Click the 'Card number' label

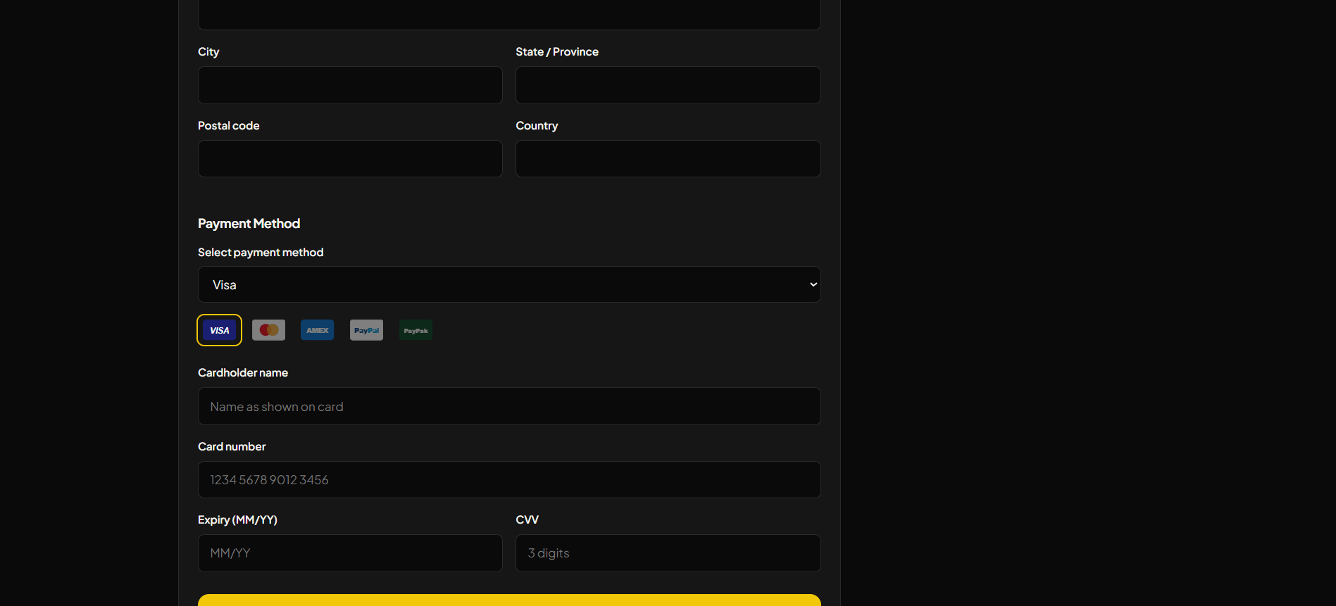tap(232, 446)
